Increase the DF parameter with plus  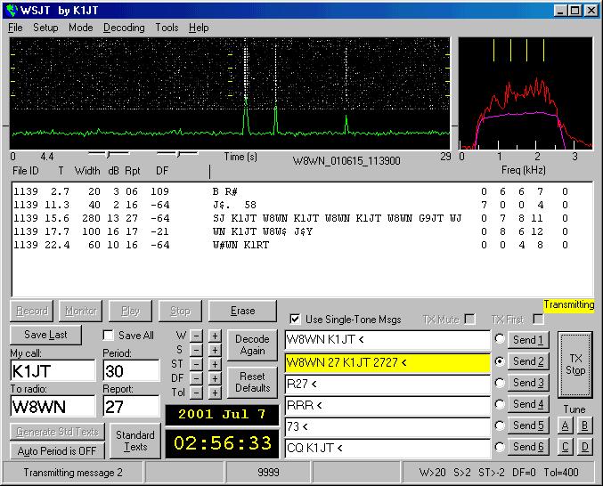click(x=215, y=378)
